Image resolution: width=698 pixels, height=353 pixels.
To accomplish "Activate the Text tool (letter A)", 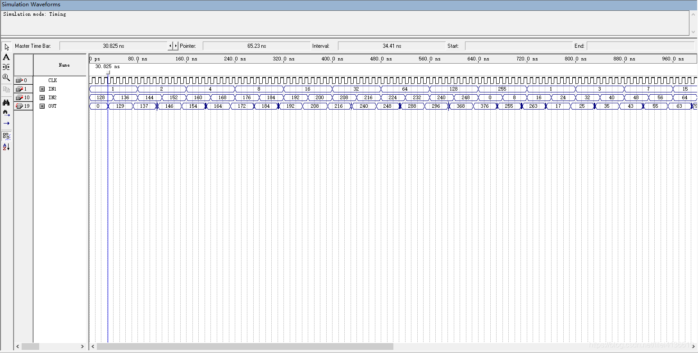I will pos(6,57).
